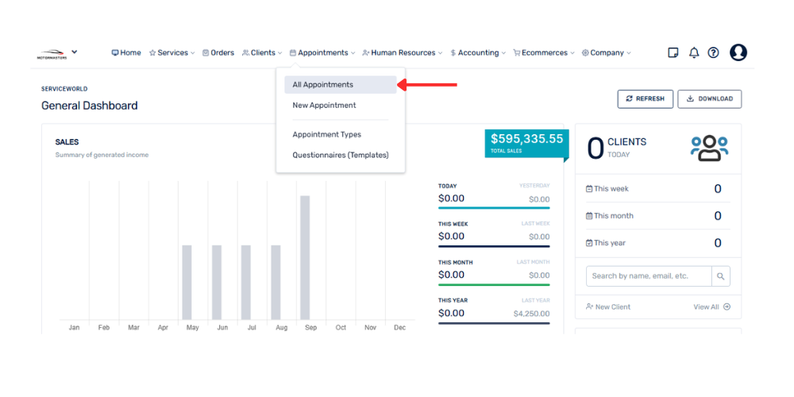Expand the Human Resources dropdown
Image resolution: width=794 pixels, height=397 pixels.
click(403, 53)
